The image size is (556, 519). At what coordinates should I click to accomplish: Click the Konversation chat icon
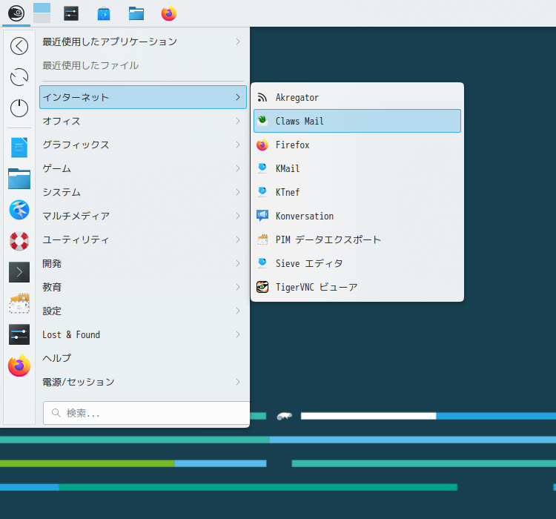(x=262, y=216)
